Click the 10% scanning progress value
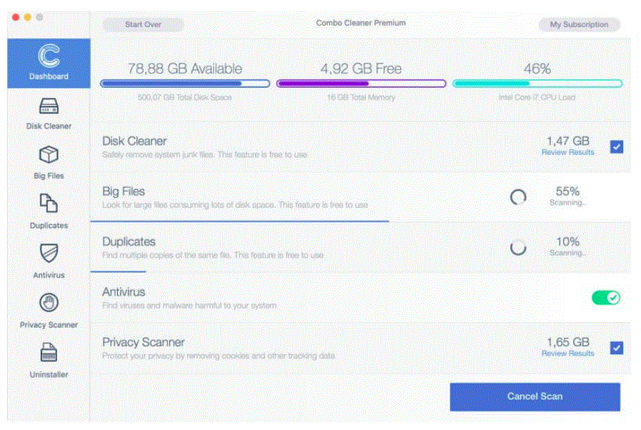This screenshot has height=430, width=641. (567, 241)
